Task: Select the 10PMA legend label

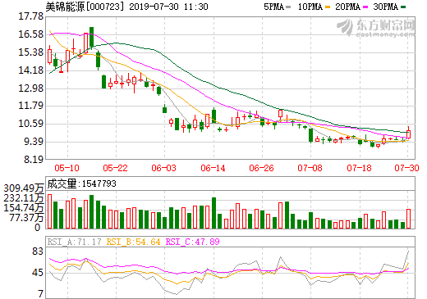Action: [310, 7]
